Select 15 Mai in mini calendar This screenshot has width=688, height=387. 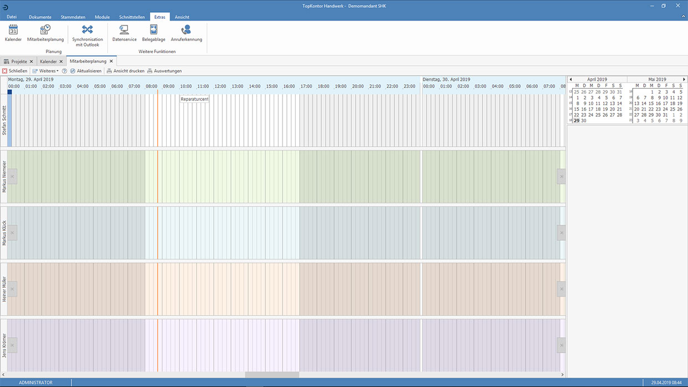[651, 104]
